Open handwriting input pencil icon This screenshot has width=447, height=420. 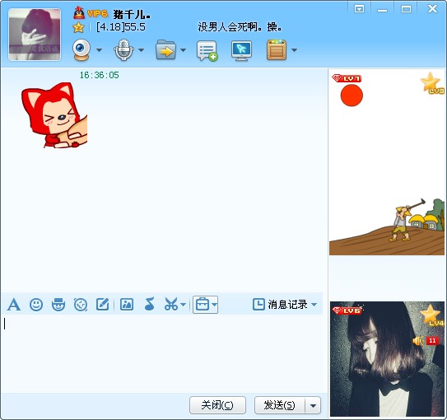[x=102, y=305]
